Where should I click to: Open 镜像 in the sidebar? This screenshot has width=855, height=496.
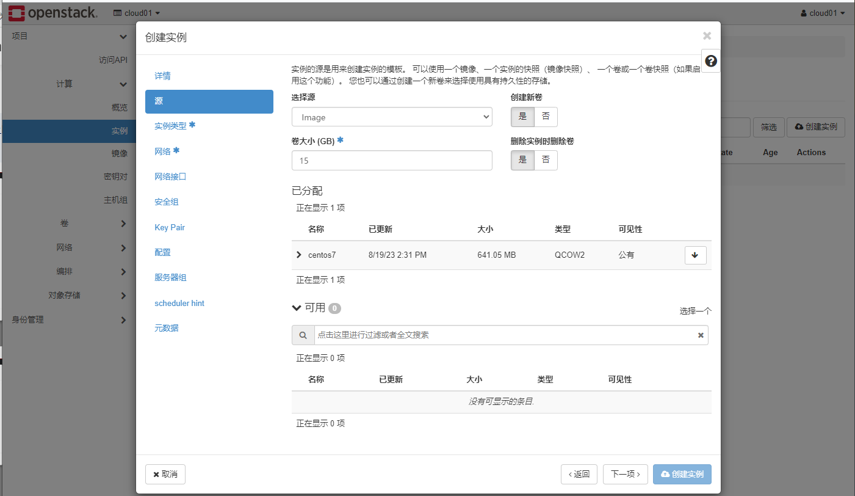tap(120, 153)
